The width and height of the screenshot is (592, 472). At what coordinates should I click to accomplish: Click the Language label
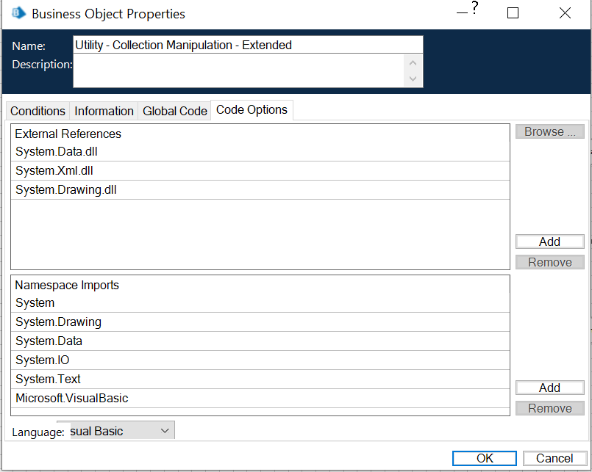[x=38, y=432]
